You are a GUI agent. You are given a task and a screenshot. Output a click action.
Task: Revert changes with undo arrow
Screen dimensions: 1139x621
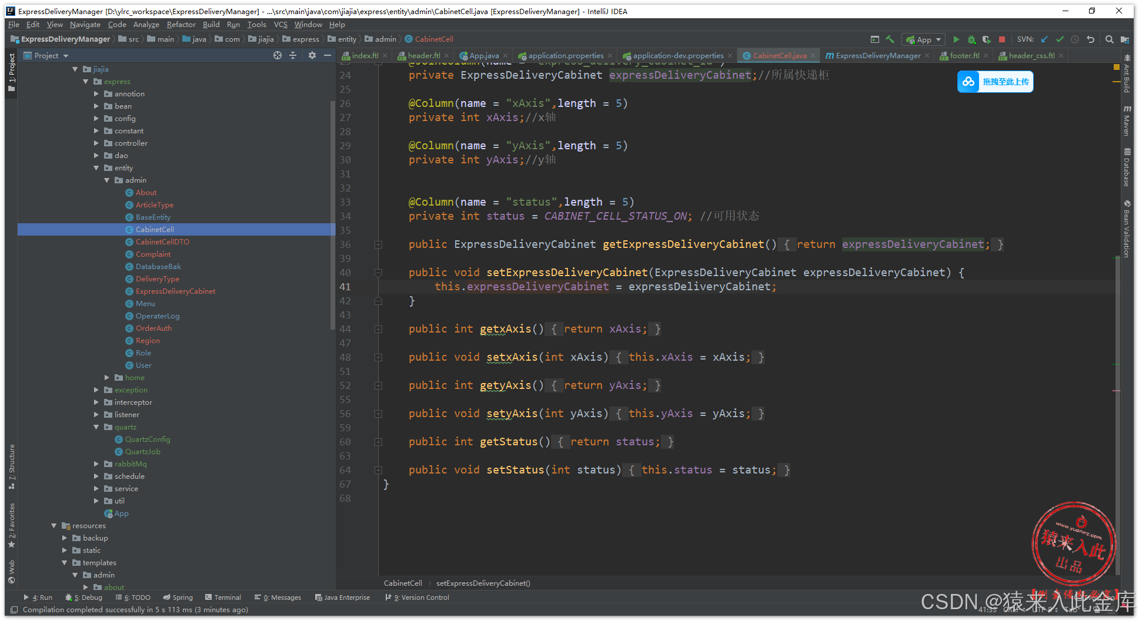pos(1090,39)
